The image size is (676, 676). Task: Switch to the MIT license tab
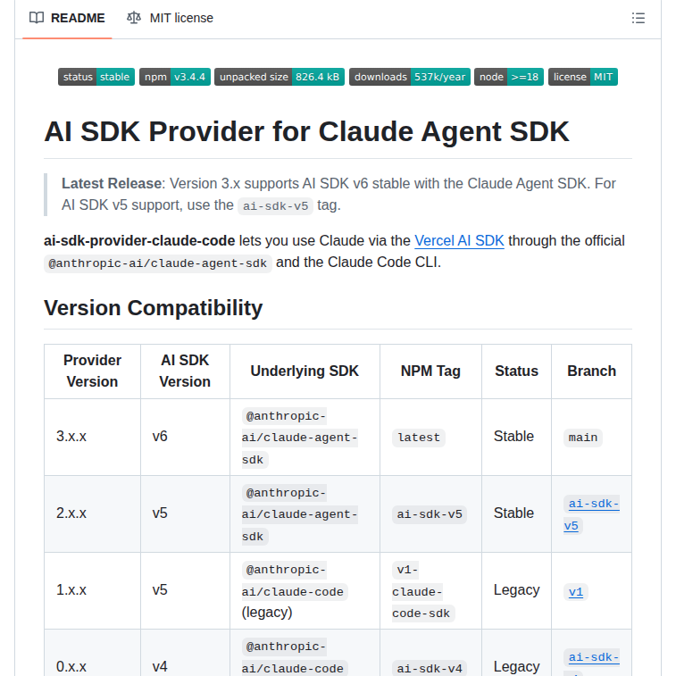pyautogui.click(x=170, y=18)
